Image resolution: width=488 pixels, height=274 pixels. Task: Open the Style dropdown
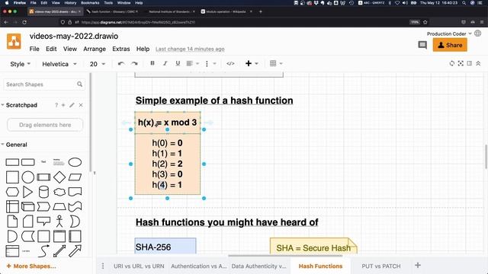(21, 64)
